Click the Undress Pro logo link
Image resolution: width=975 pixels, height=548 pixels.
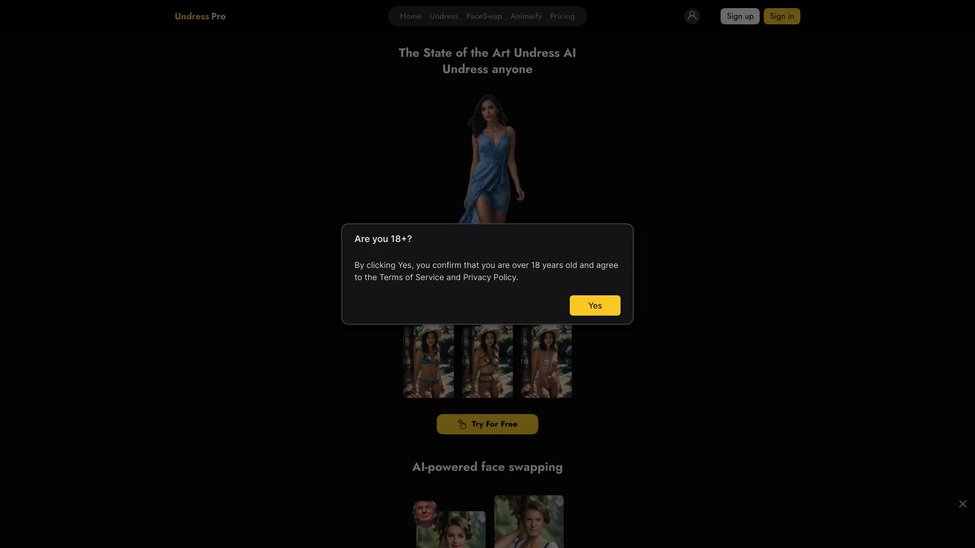[200, 16]
